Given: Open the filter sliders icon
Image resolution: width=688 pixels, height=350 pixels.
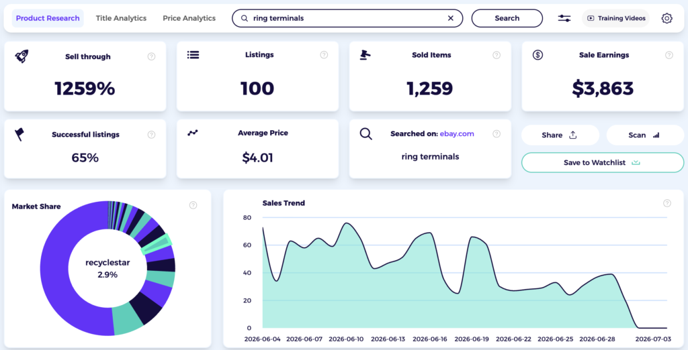Looking at the screenshot, I should click(x=564, y=18).
